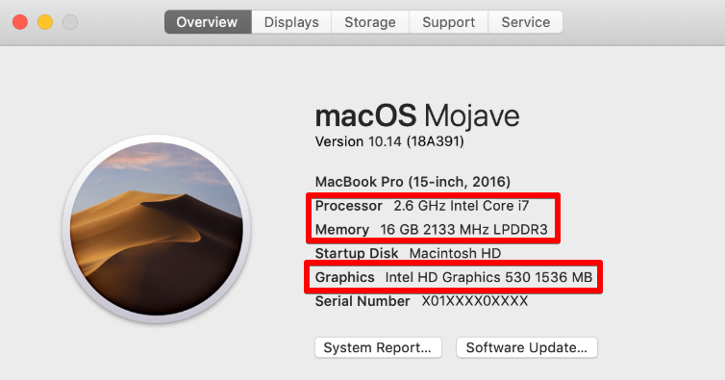Check for updates via Software Update button
Viewport: 725px width, 380px height.
(x=527, y=347)
